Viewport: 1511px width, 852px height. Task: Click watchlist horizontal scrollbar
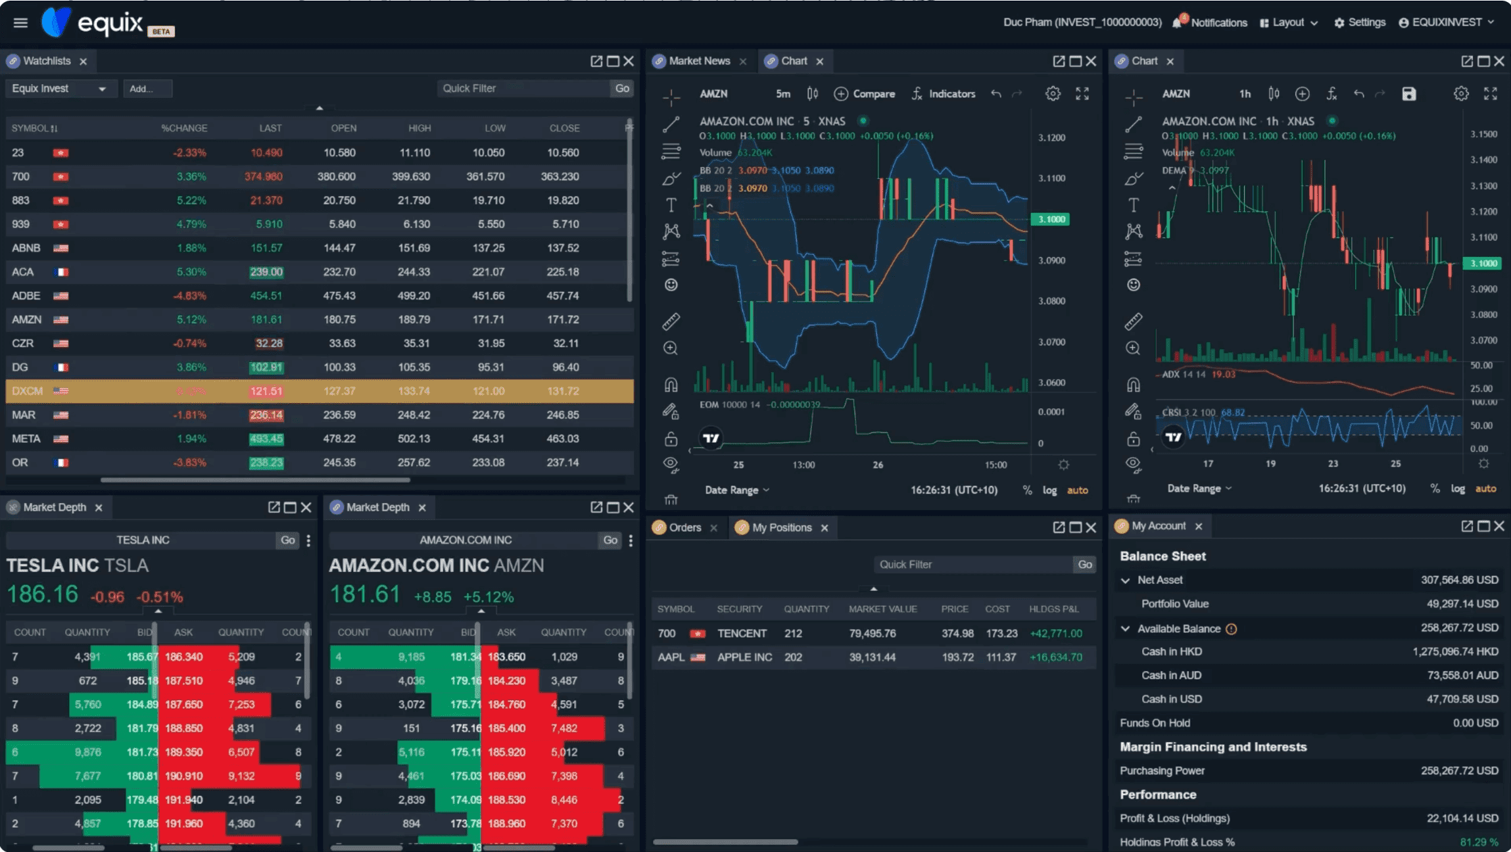coord(255,480)
